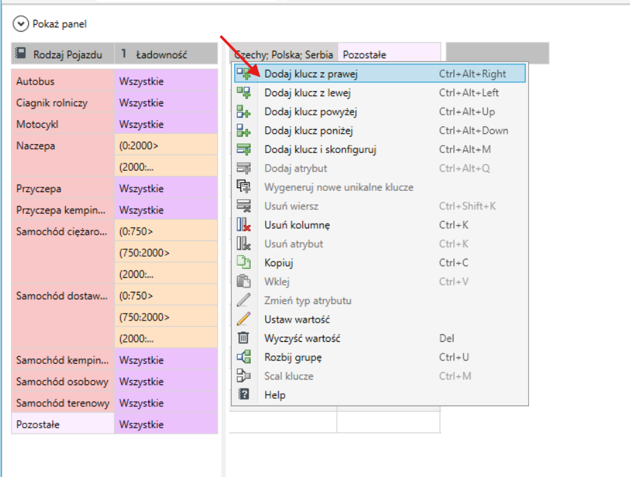The image size is (630, 477).
Task: Select Kopiuj in the context menu
Action: 380,262
